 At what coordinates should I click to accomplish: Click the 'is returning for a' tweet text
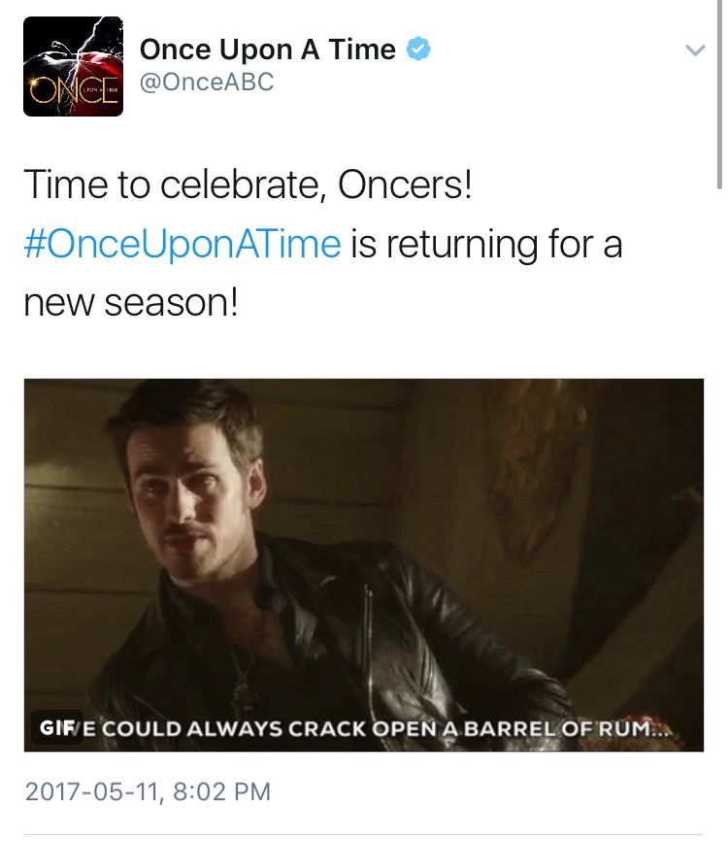pos(486,244)
